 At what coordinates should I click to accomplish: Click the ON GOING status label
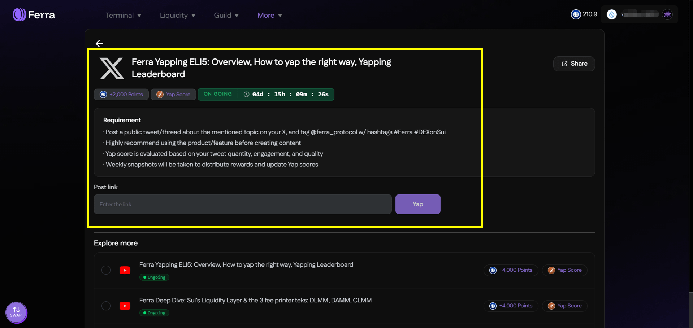(218, 94)
